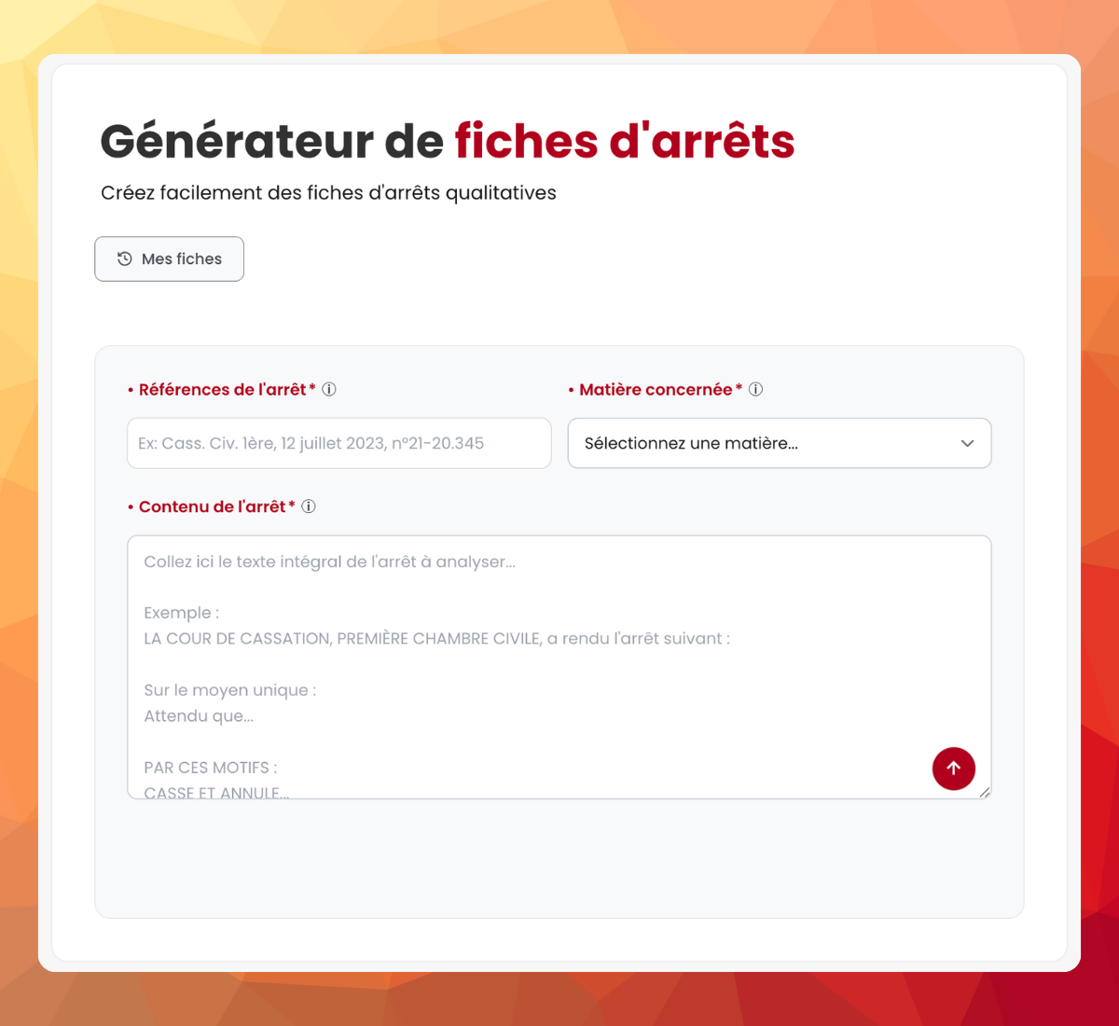Click the Matière concernée field label
1119x1026 pixels.
pos(660,389)
